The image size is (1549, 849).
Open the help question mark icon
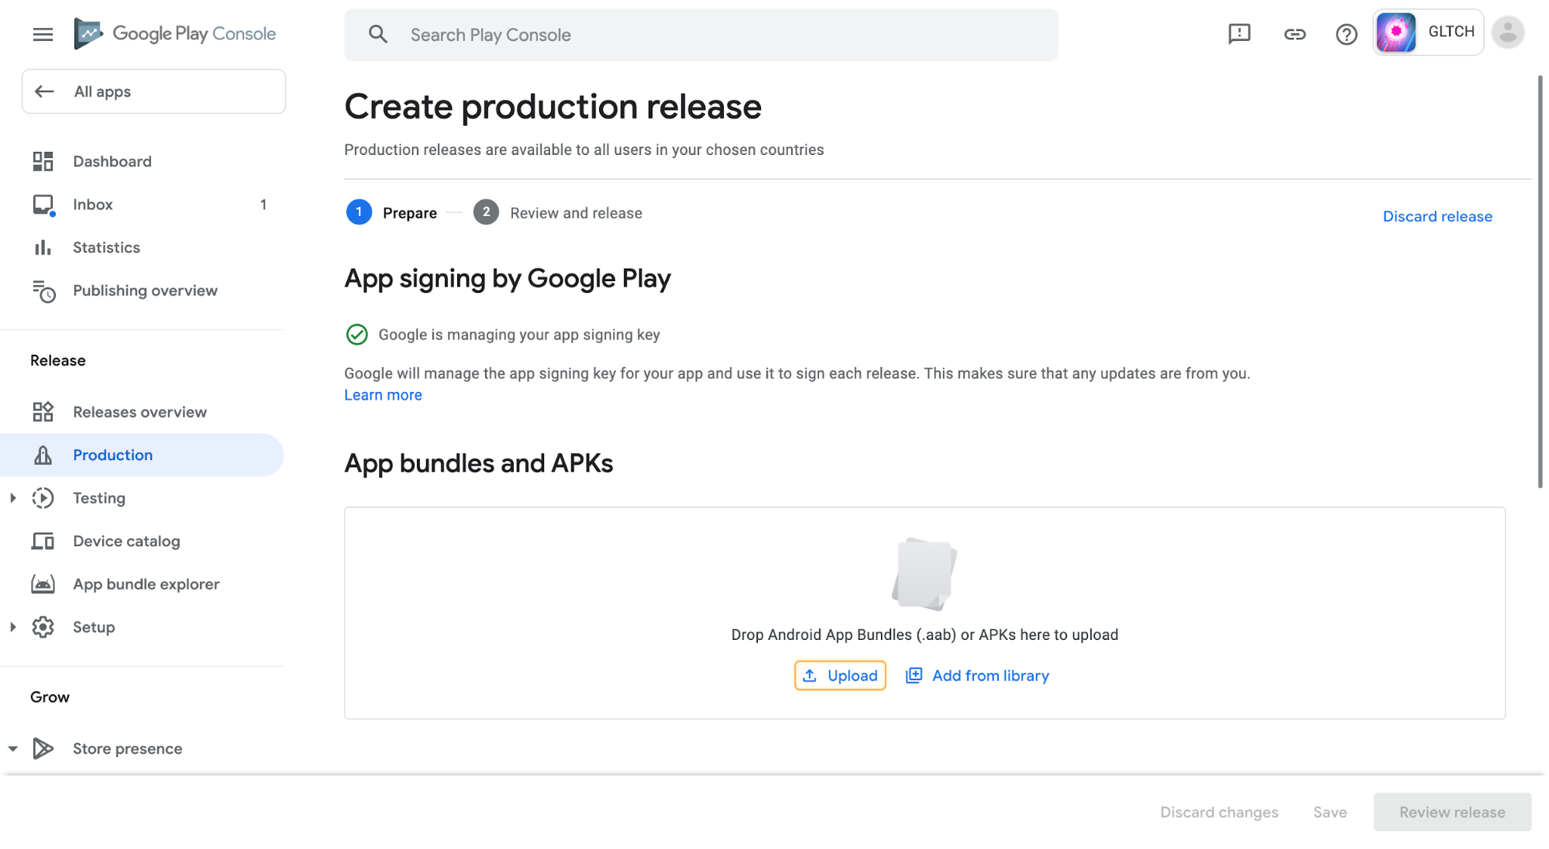pyautogui.click(x=1346, y=34)
